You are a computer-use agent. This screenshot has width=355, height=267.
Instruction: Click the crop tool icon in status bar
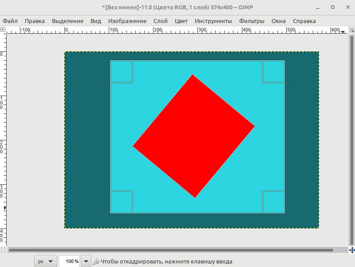click(x=96, y=262)
